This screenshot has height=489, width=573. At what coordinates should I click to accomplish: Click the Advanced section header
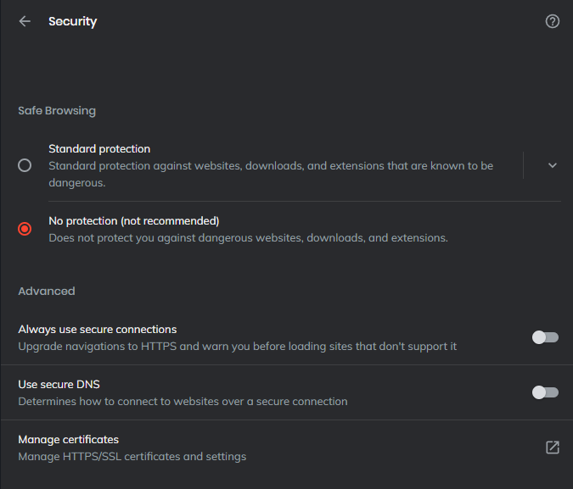[x=47, y=292]
